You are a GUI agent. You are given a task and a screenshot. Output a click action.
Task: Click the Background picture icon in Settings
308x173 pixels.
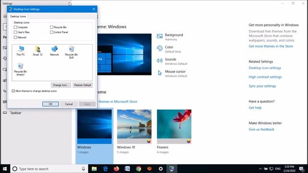tap(159, 37)
